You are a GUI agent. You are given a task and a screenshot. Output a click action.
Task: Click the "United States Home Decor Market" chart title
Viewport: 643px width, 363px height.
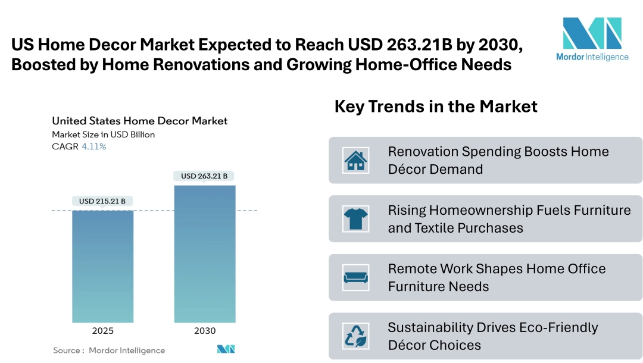click(140, 120)
